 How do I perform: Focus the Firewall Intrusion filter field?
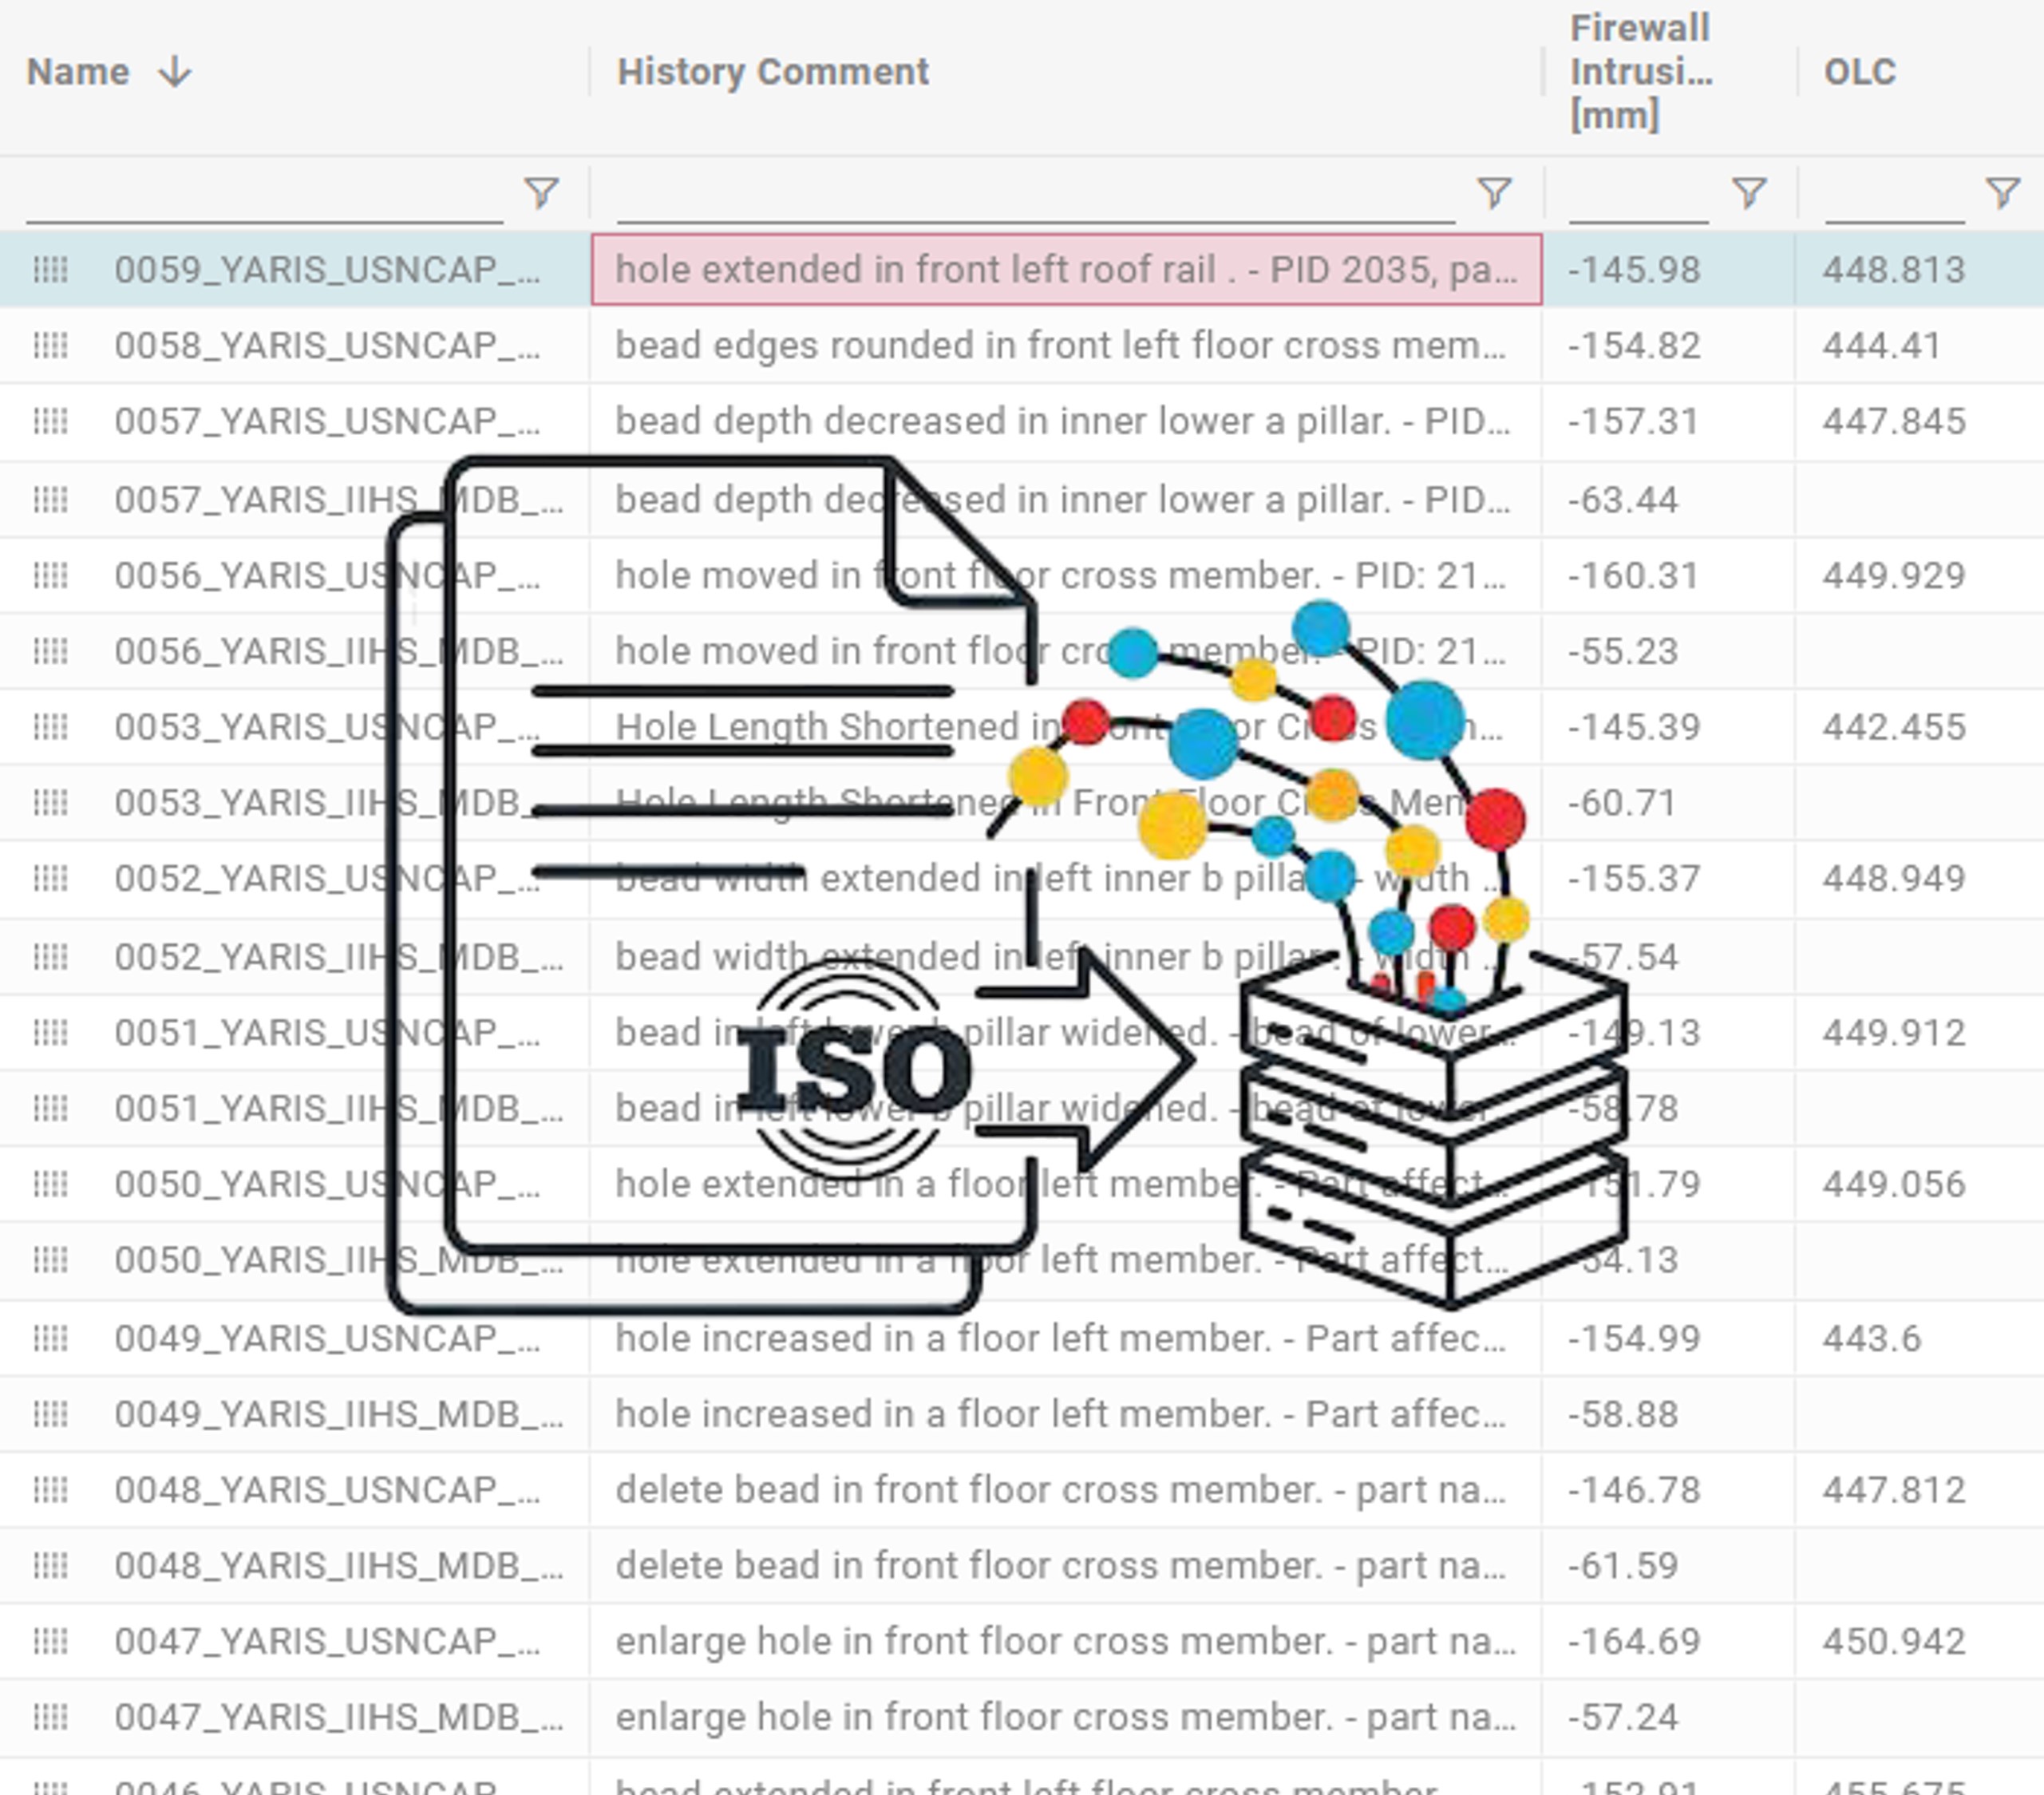1639,194
